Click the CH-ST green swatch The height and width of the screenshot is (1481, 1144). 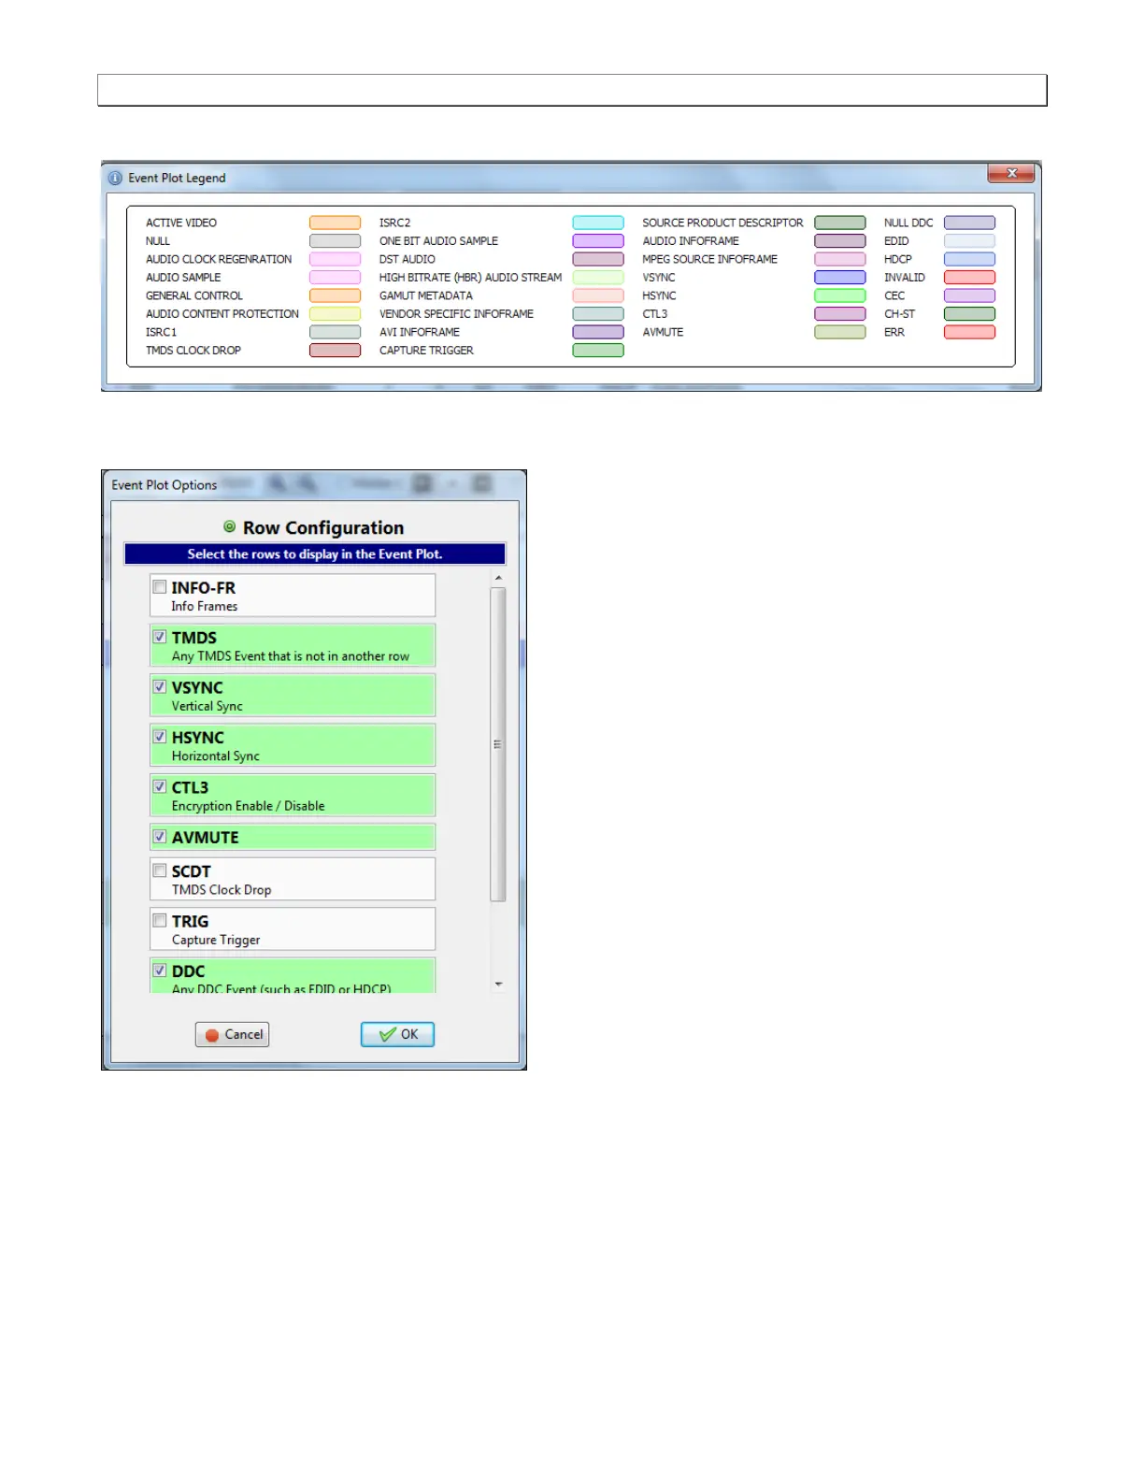(x=969, y=313)
